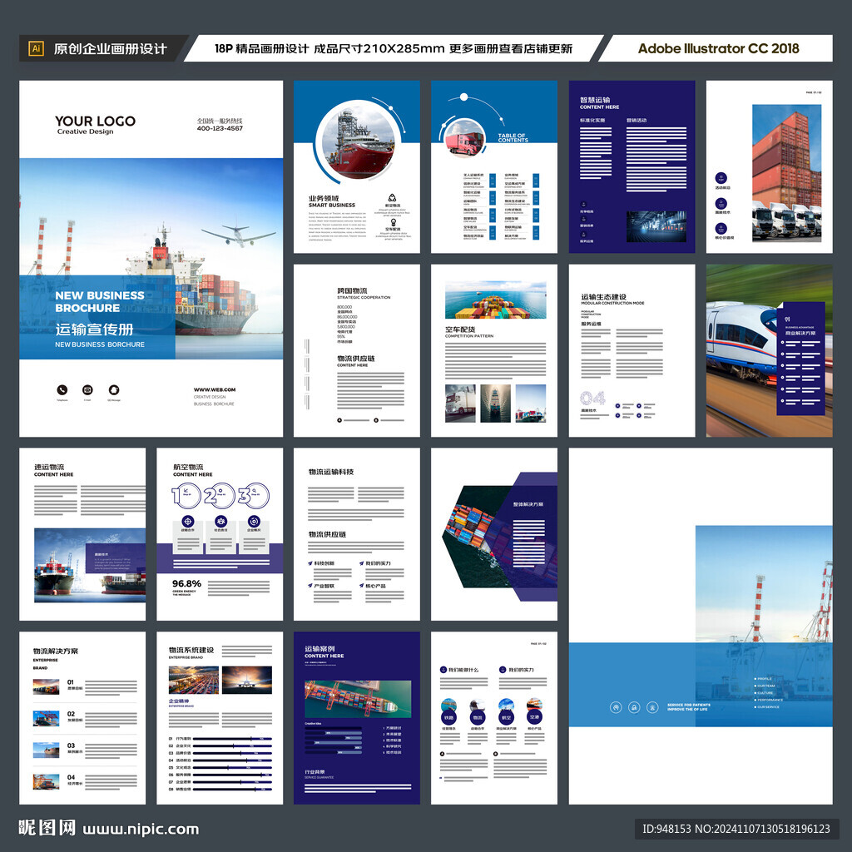Open the WWW.WEB.COM link on cover
852x852 pixels.
click(215, 389)
